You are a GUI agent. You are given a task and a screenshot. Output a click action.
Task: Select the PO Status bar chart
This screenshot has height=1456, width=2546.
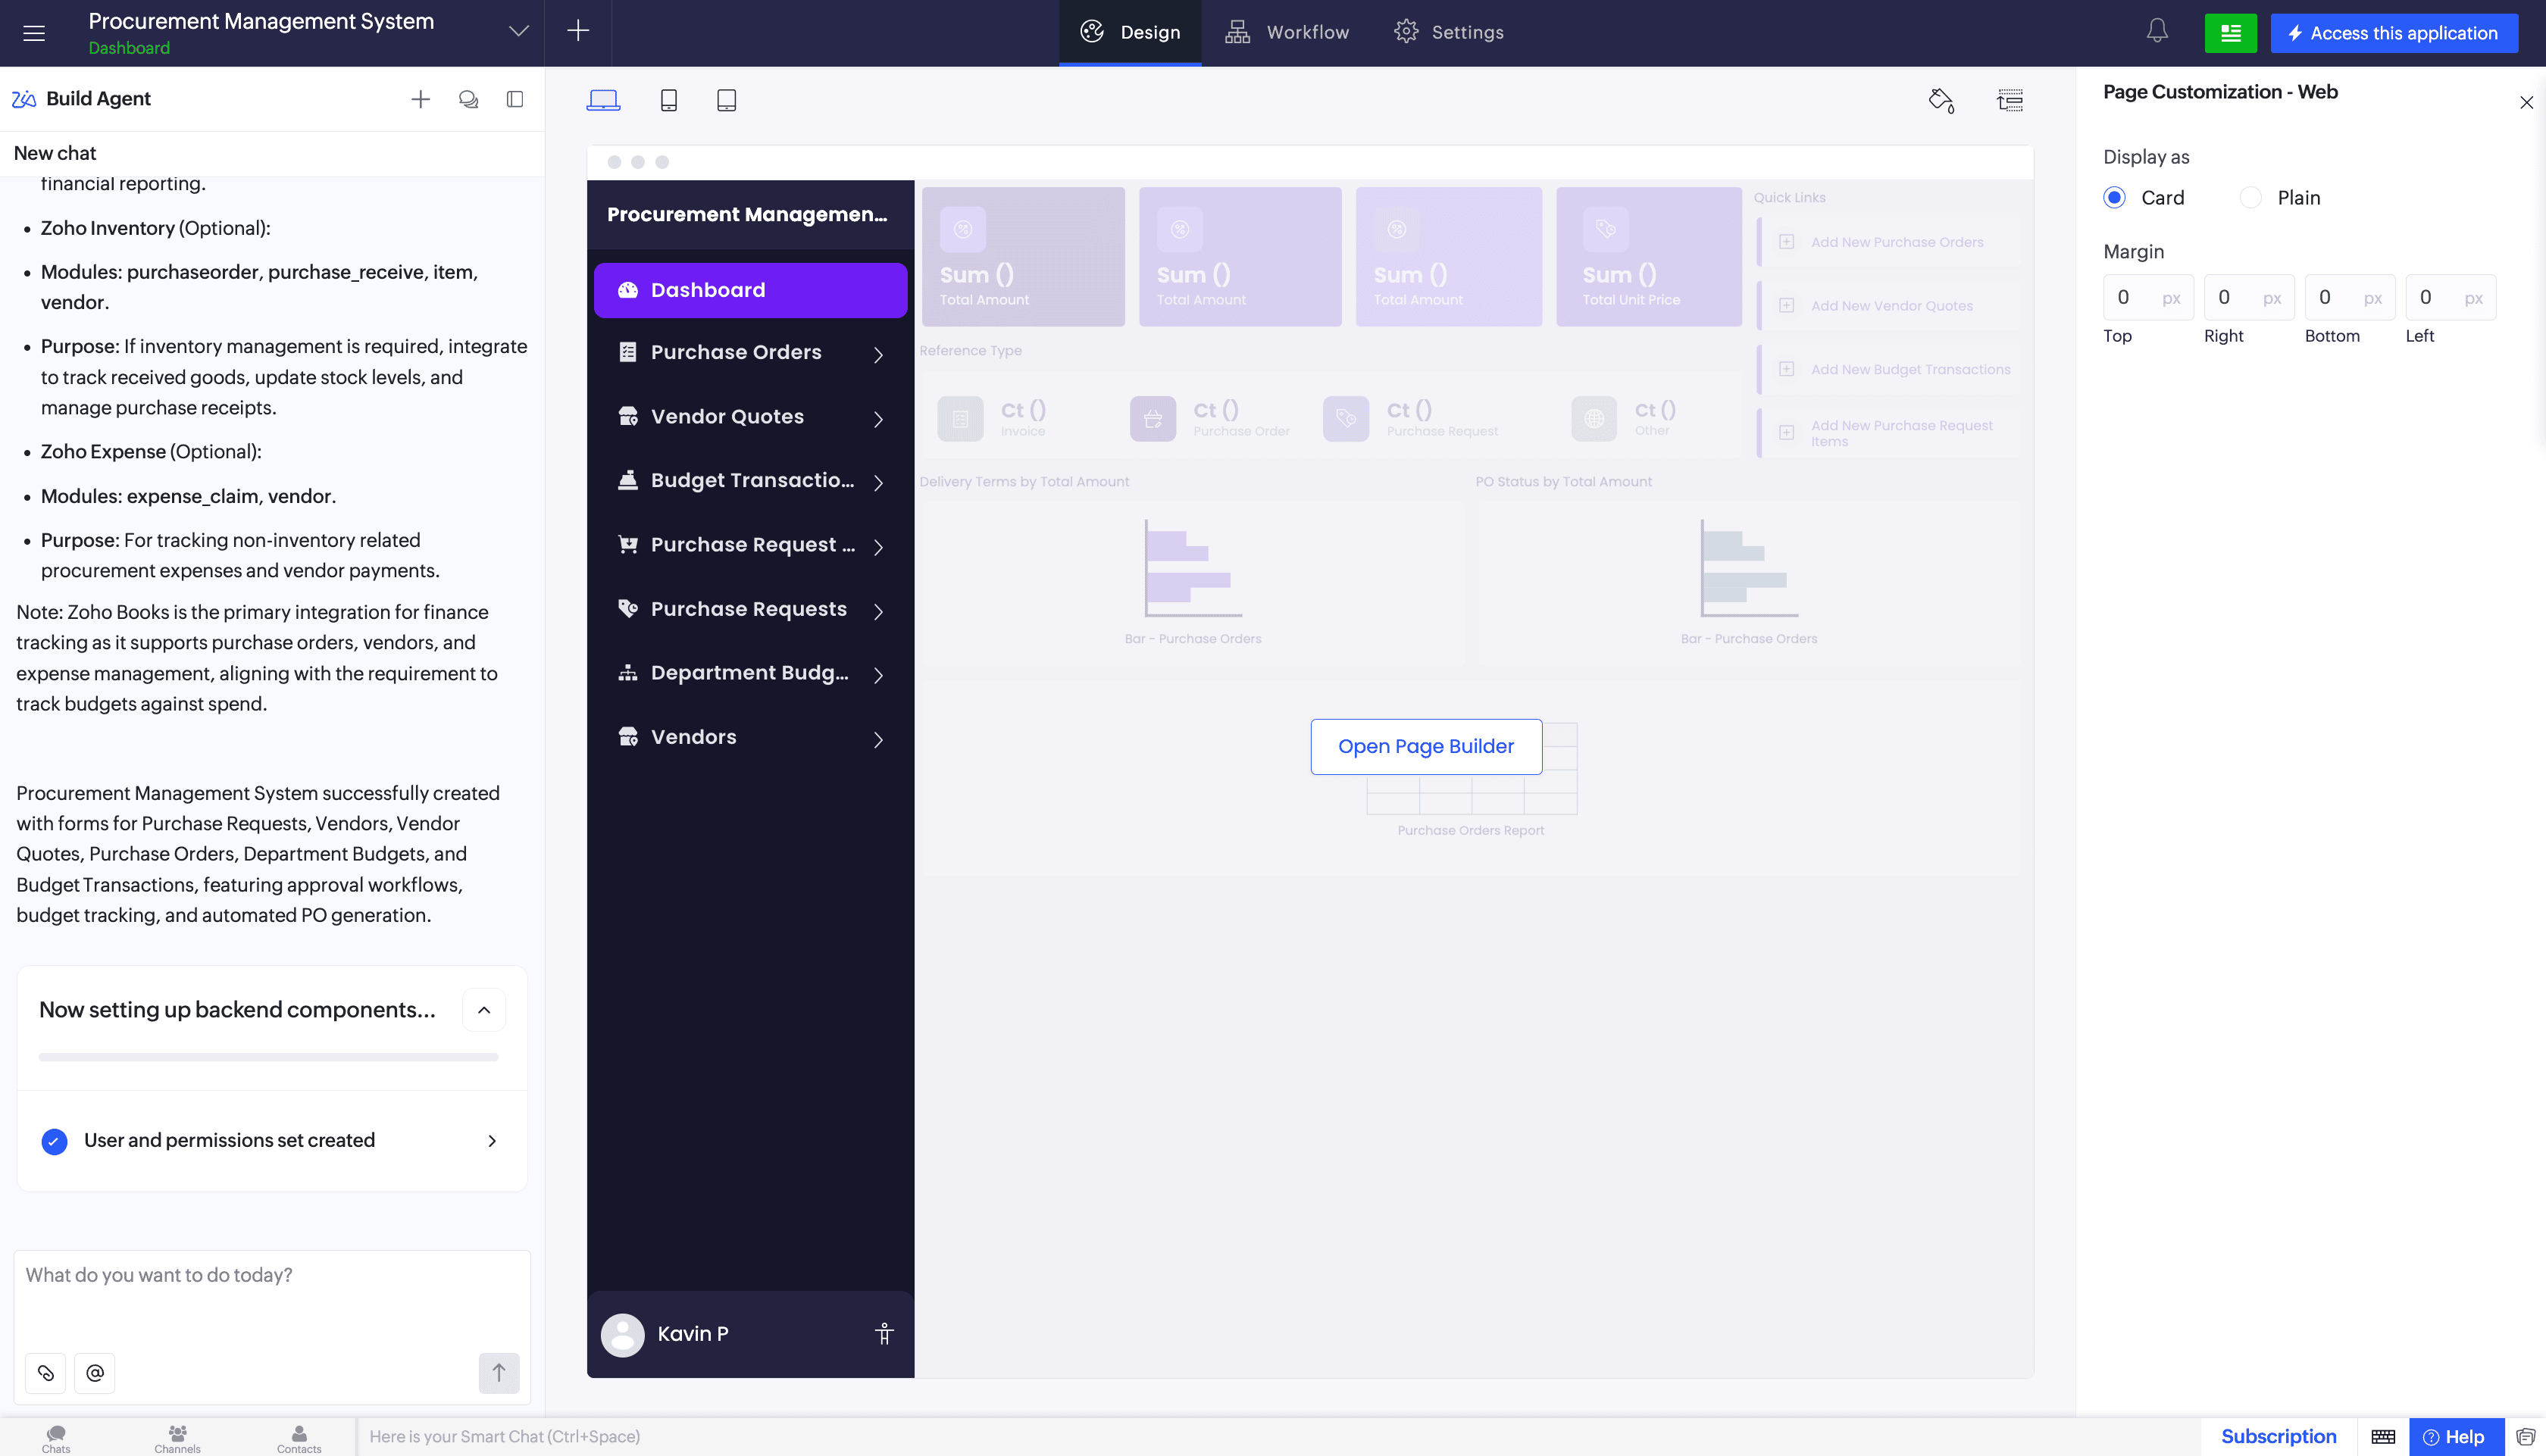click(x=1748, y=582)
